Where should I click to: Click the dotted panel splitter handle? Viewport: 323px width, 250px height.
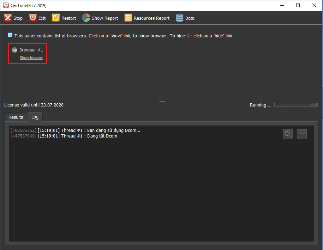point(162,101)
